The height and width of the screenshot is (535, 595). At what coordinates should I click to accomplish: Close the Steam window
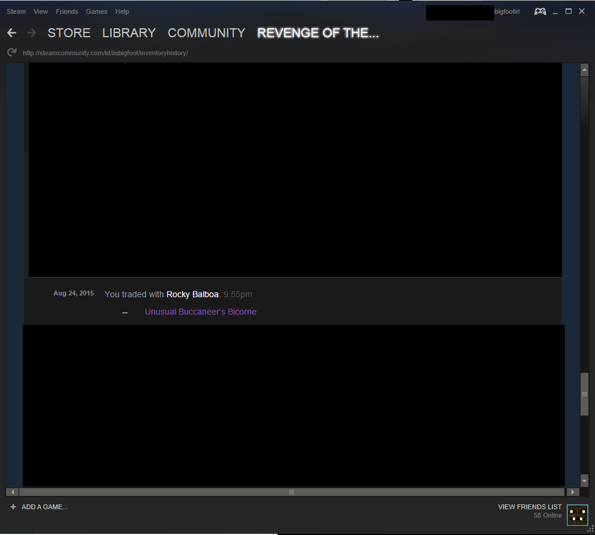[582, 11]
